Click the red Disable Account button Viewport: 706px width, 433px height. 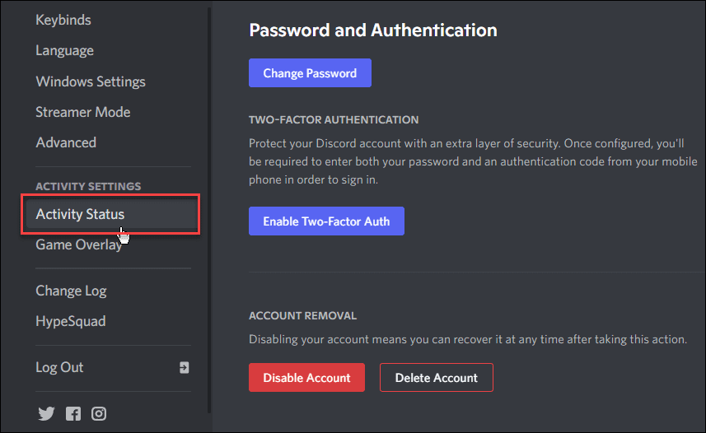coord(306,377)
